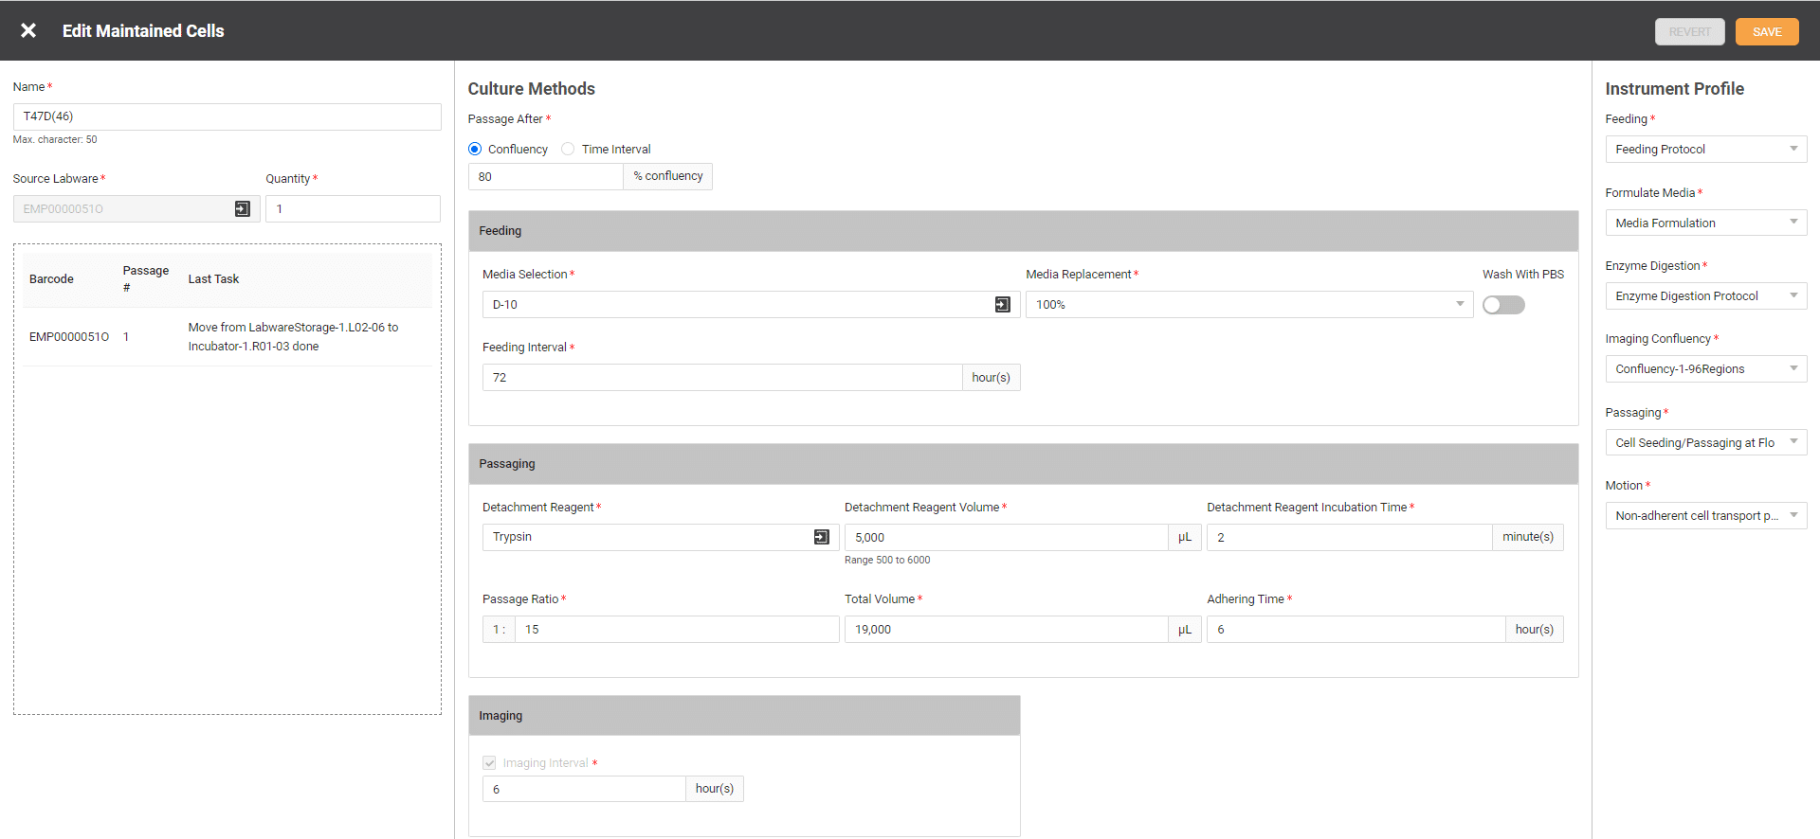The image size is (1820, 839).
Task: Click the Feeding Interval hours field
Action: point(721,378)
